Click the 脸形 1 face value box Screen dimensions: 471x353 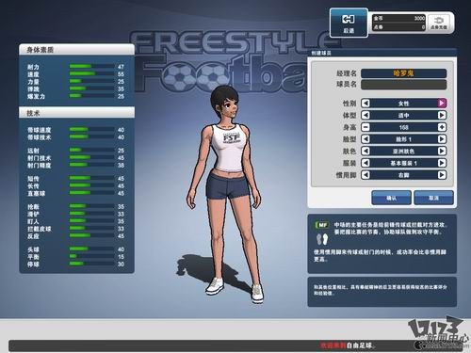pyautogui.click(x=403, y=139)
